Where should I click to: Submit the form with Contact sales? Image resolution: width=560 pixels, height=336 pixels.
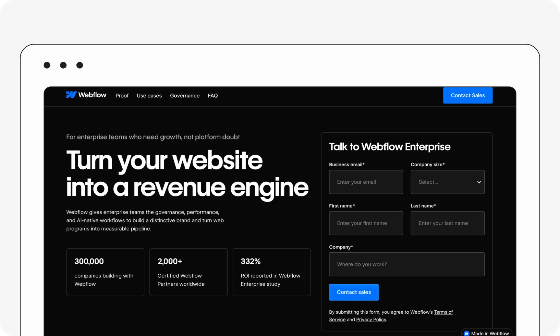click(354, 292)
